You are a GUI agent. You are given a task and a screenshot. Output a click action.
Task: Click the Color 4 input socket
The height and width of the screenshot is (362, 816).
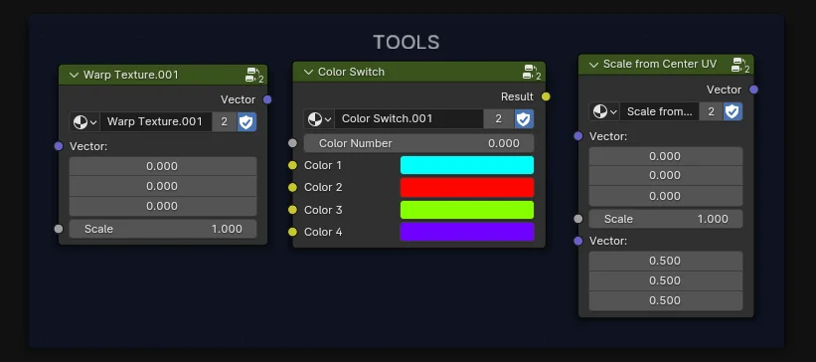click(292, 232)
